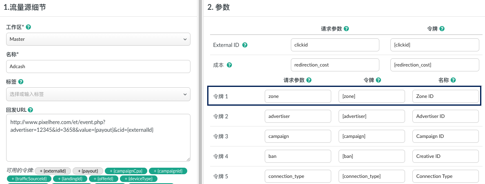Viewport: 485px width, 184px height.
Task: Click the 令牌 1 name field Zone ID
Action: 446,96
